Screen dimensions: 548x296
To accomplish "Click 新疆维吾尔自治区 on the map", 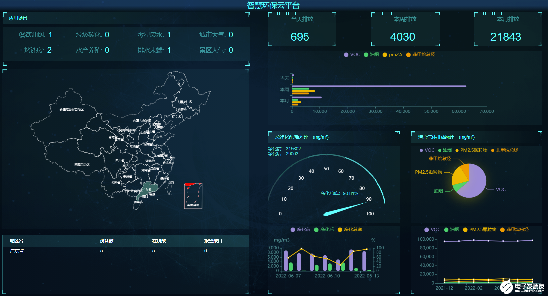I will pyautogui.click(x=71, y=109).
